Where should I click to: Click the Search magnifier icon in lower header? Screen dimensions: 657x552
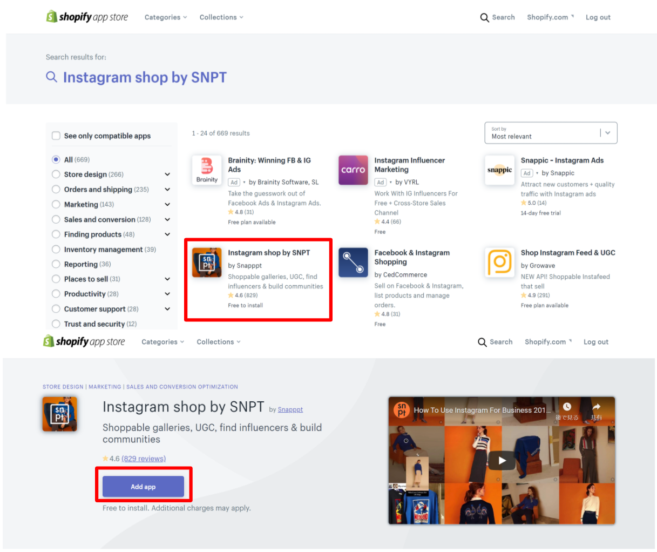482,342
